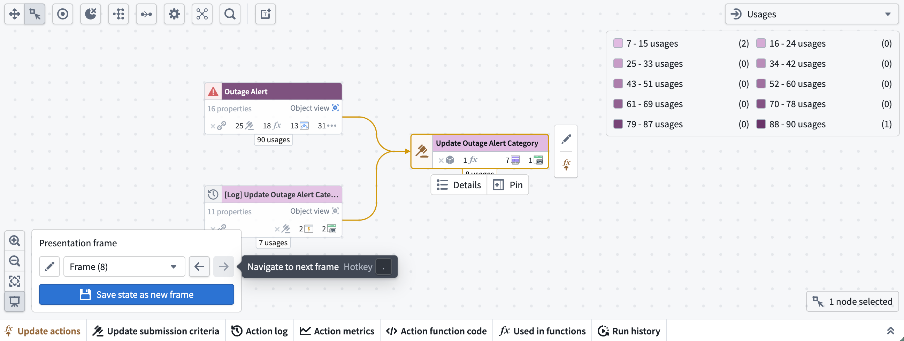Click the 88 - 90 usages color swatch
This screenshot has width=904, height=341.
[761, 124]
